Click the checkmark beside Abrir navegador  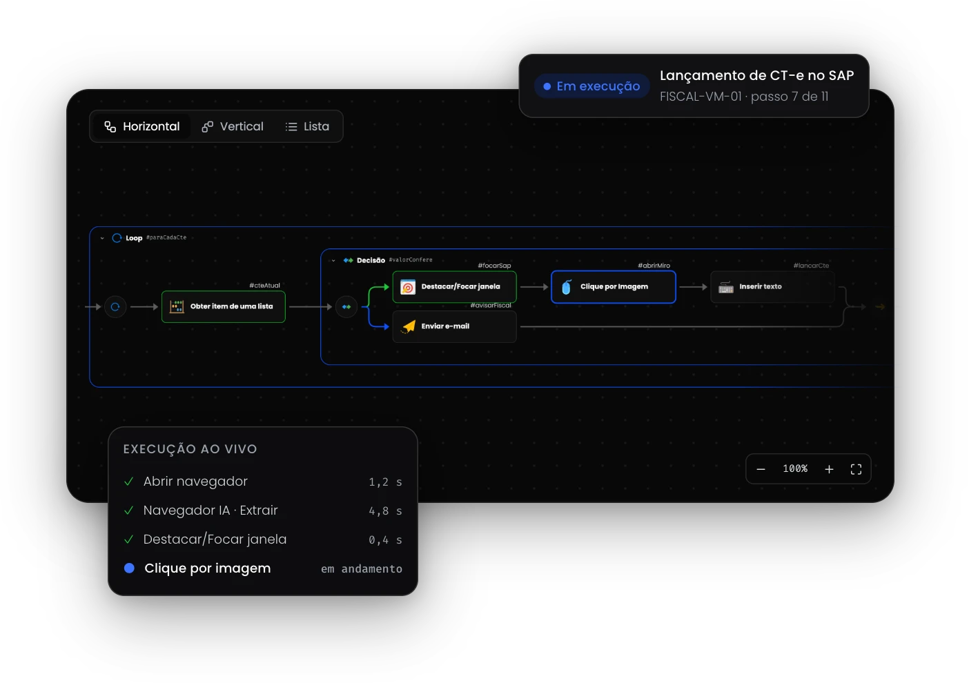[128, 482]
